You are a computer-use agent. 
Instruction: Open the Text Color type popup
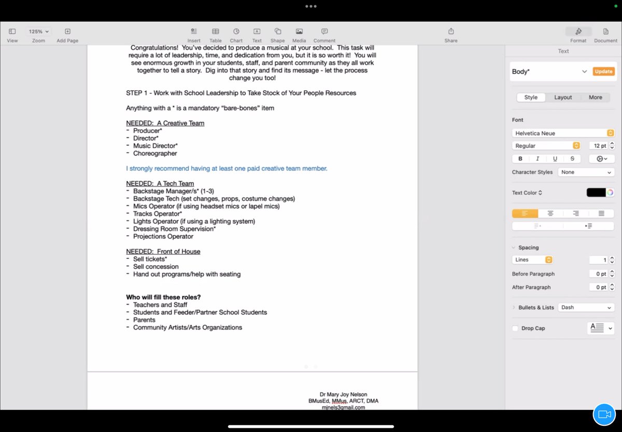527,193
